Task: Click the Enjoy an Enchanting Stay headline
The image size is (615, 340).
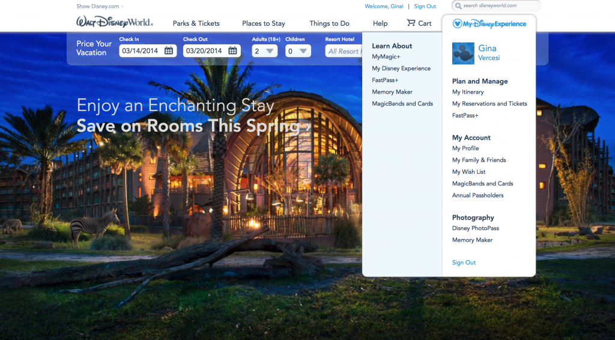Action: tap(175, 106)
